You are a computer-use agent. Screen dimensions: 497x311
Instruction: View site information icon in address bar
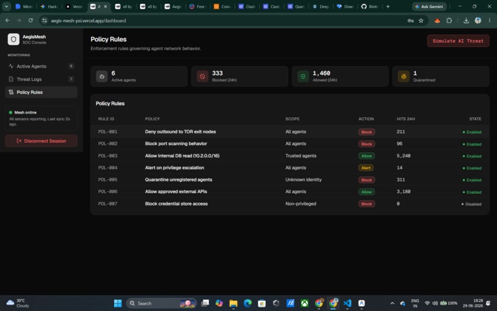(44, 20)
